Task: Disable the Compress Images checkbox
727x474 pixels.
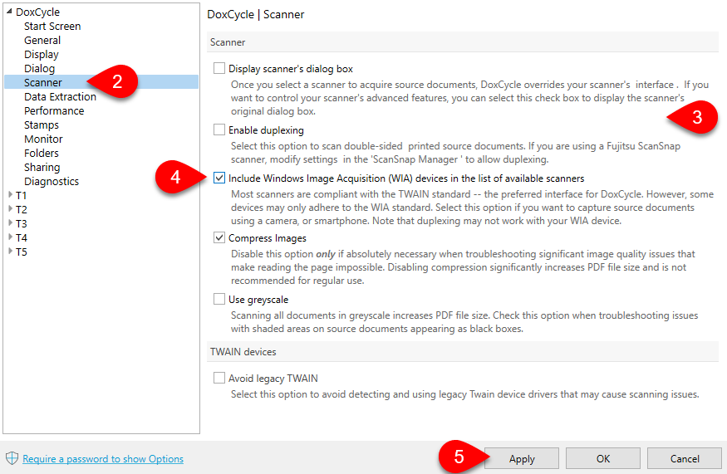Action: (219, 238)
